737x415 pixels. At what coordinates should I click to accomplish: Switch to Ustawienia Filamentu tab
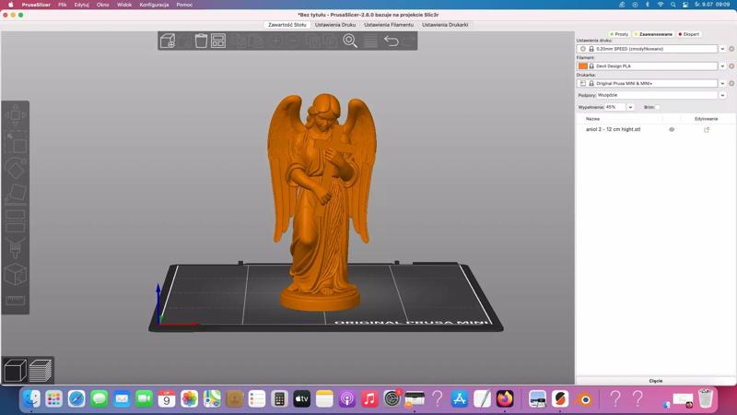click(x=389, y=25)
